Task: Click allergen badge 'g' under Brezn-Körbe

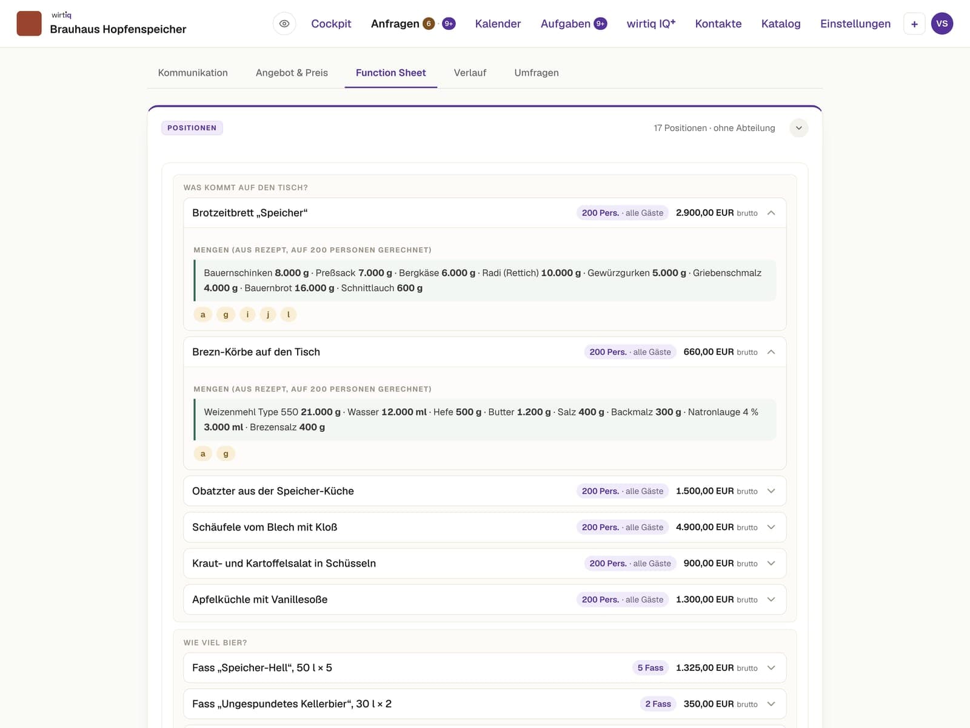Action: 226,454
